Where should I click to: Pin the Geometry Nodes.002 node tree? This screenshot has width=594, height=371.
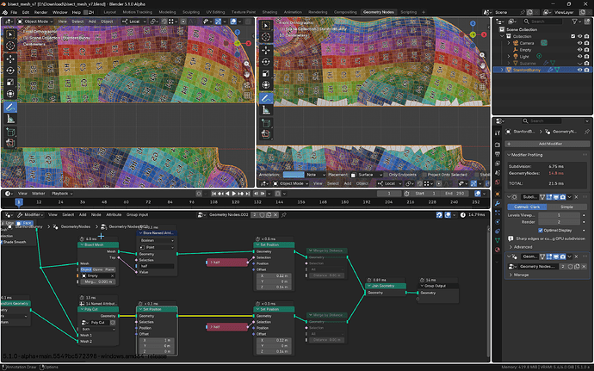coord(284,215)
